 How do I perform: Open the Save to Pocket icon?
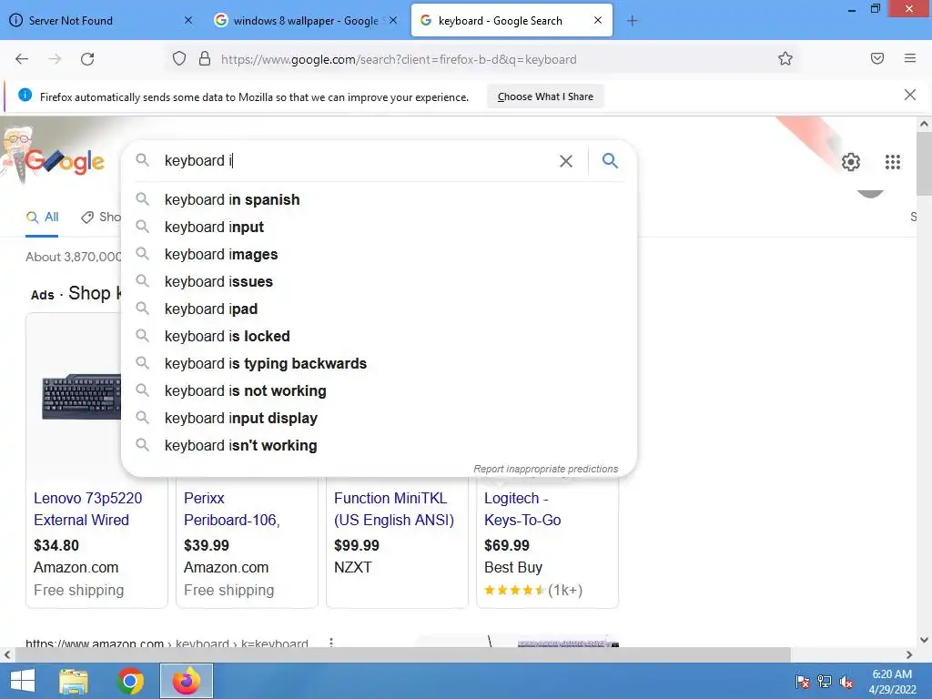coord(877,58)
